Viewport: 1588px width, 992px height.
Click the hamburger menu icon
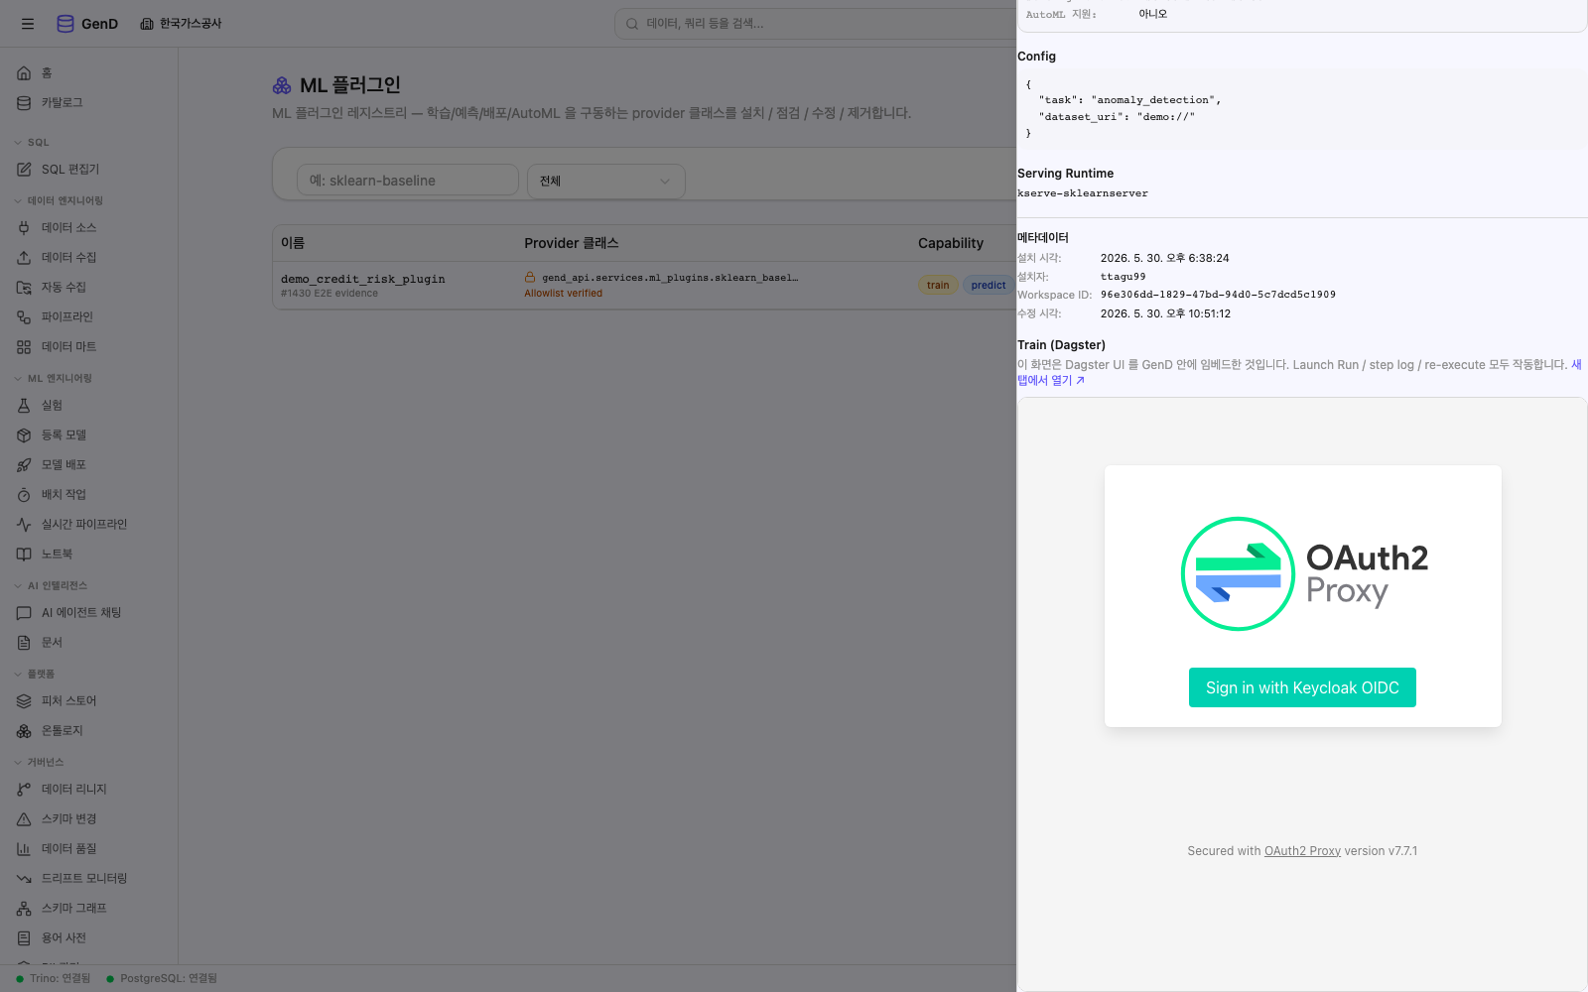tap(28, 24)
